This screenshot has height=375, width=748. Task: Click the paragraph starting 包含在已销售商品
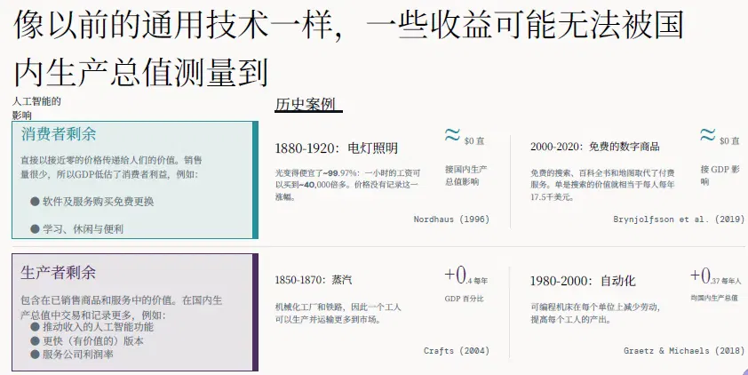click(x=121, y=307)
